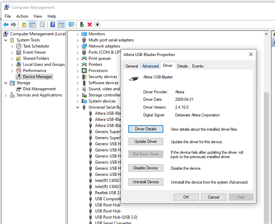Viewport: 275px width, 224px height.
Task: Click the Disable device down-arrow icon
Action: click(x=97, y=24)
